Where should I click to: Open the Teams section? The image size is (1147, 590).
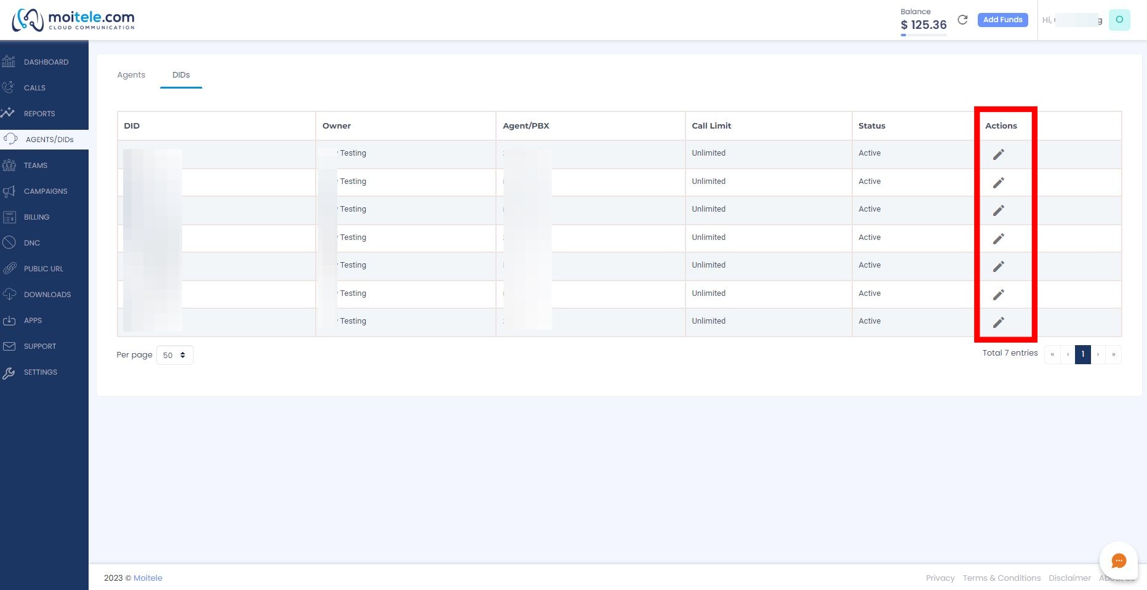point(35,165)
